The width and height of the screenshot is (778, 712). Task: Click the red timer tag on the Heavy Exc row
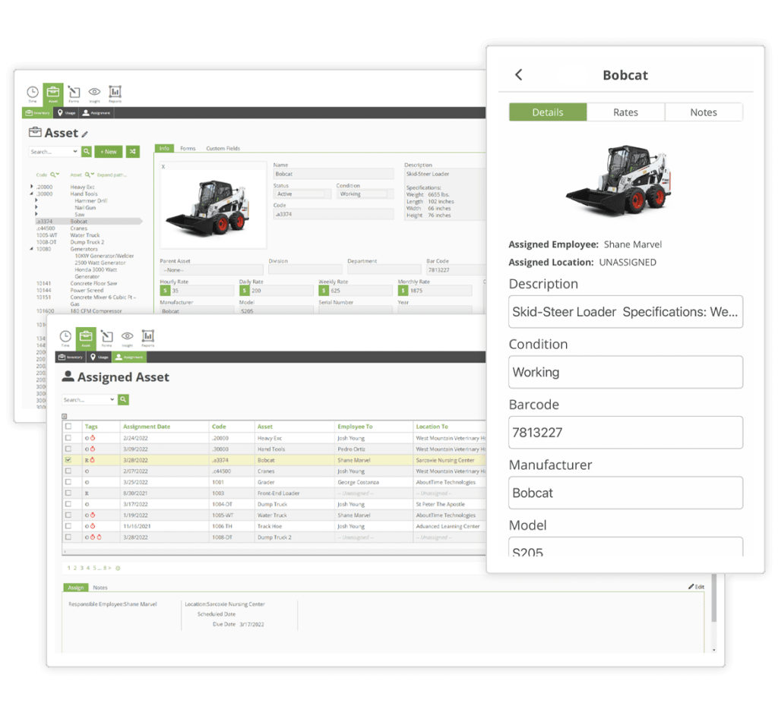pyautogui.click(x=93, y=438)
